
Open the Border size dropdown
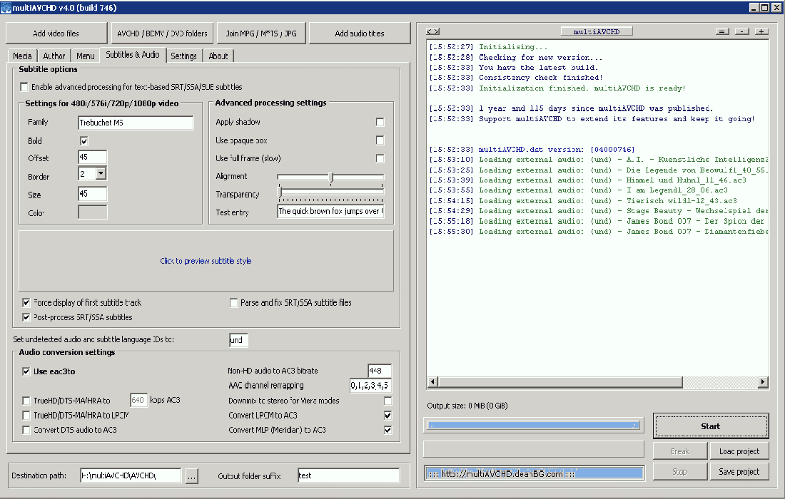pyautogui.click(x=100, y=173)
